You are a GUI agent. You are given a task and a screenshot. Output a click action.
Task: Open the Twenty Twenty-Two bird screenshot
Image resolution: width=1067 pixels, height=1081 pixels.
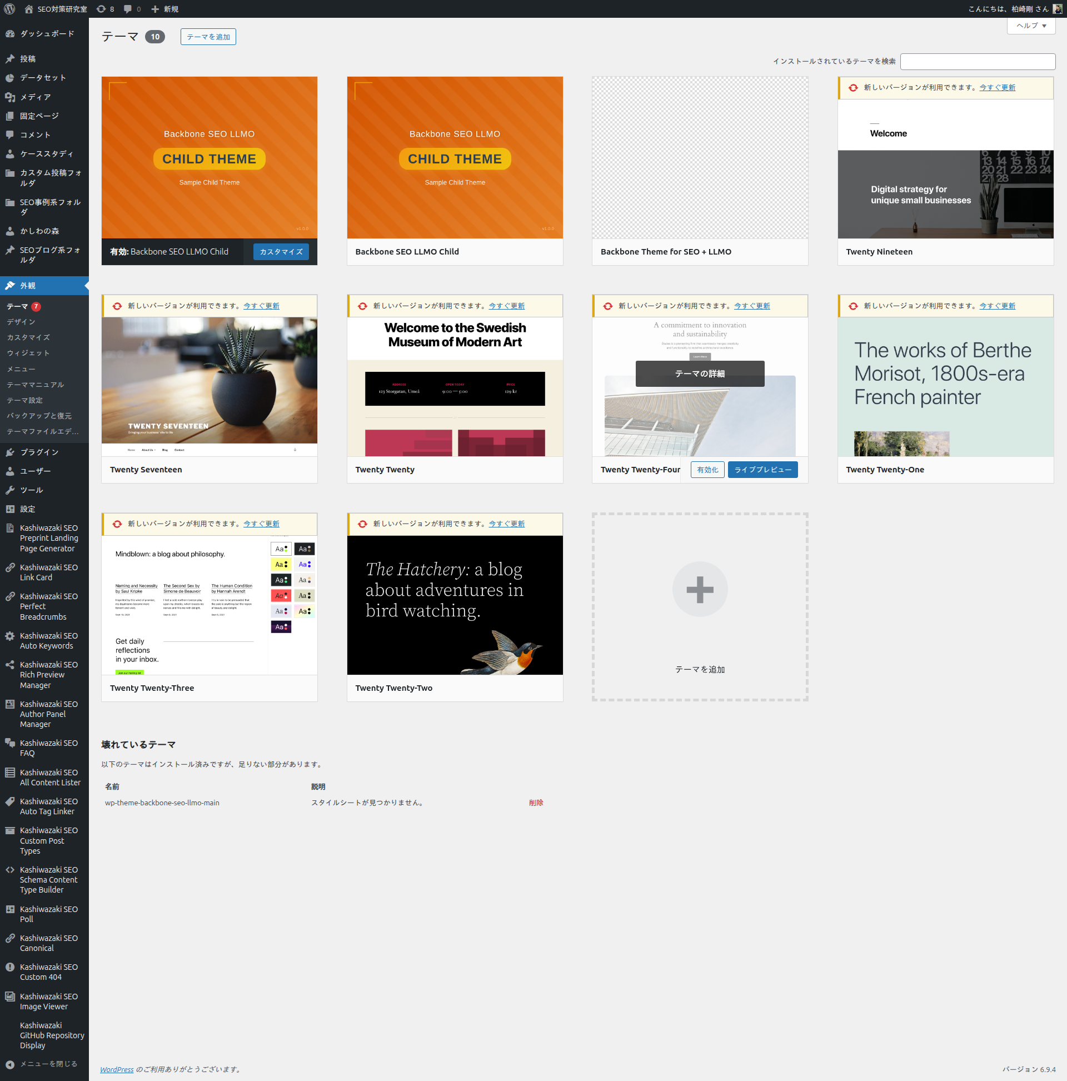455,605
